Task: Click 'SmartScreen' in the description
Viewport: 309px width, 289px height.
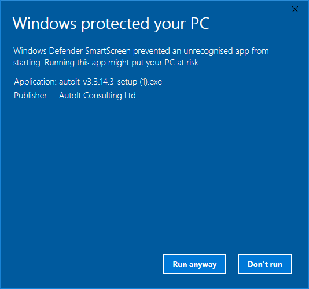Action: [x=108, y=51]
